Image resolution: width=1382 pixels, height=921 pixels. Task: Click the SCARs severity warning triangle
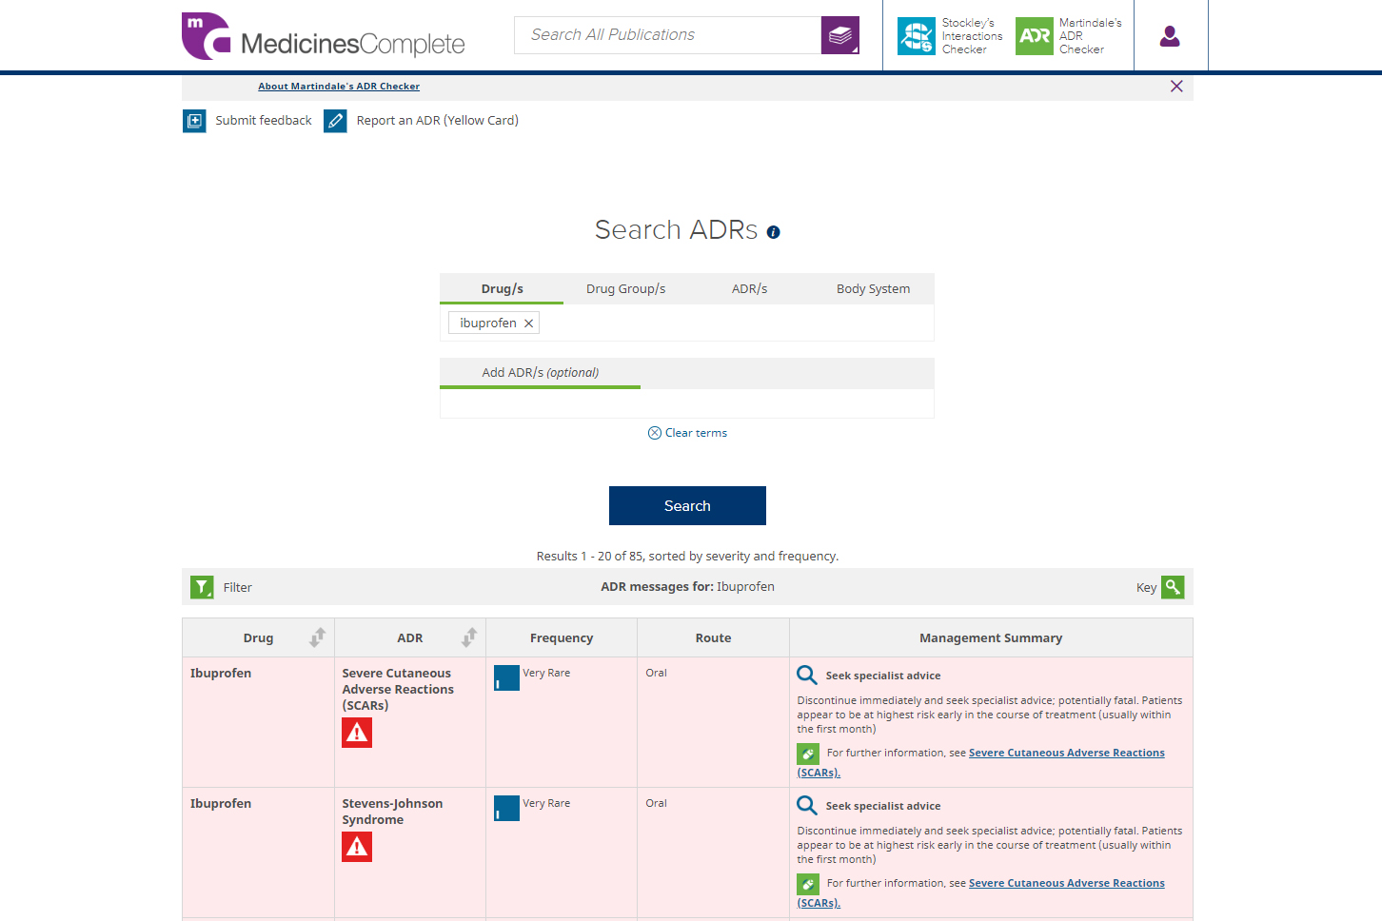pos(357,733)
